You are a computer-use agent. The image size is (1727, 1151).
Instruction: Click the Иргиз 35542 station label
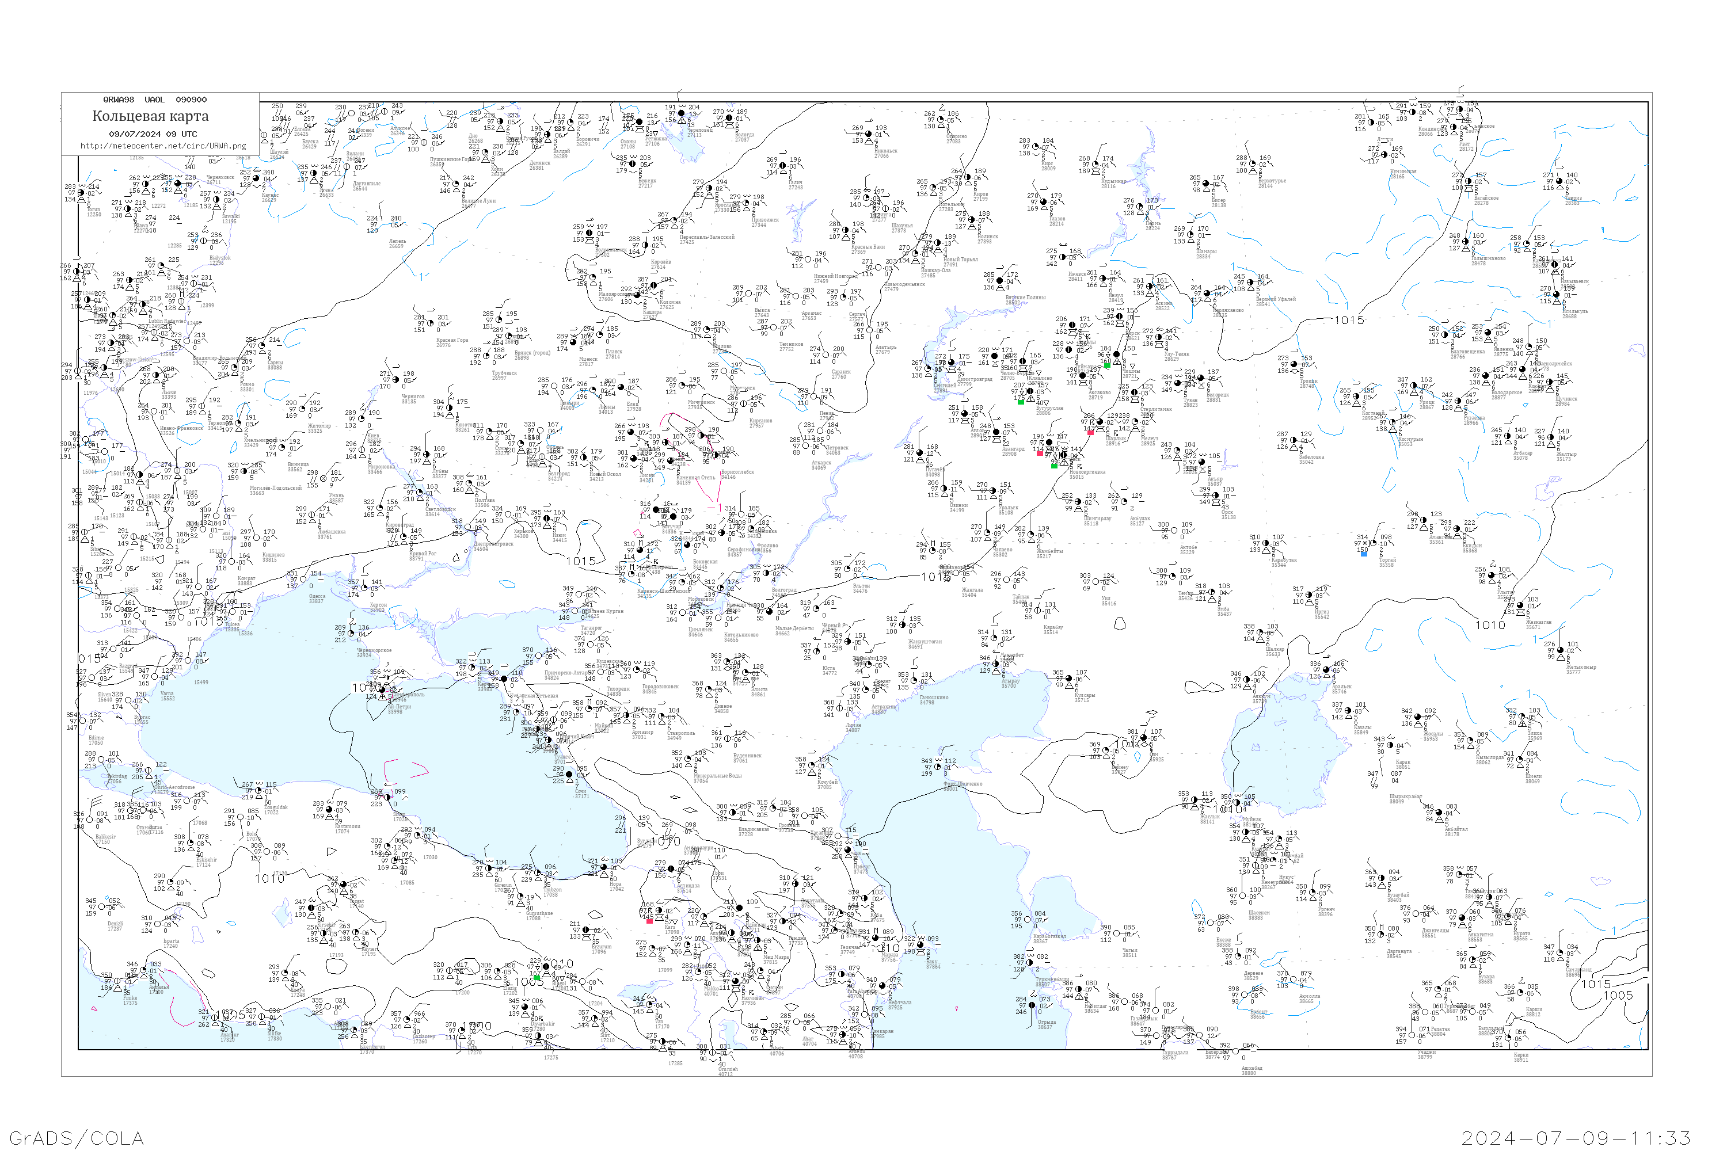(1322, 615)
